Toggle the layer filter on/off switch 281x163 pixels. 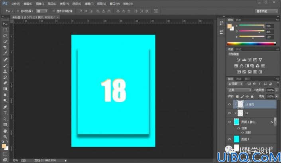pos(277,84)
